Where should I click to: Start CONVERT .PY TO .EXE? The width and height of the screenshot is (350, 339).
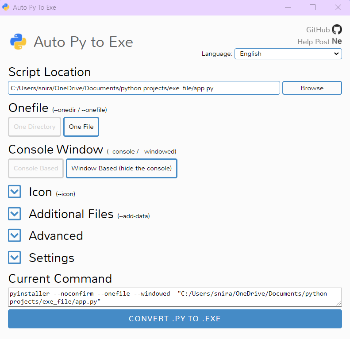(x=175, y=319)
